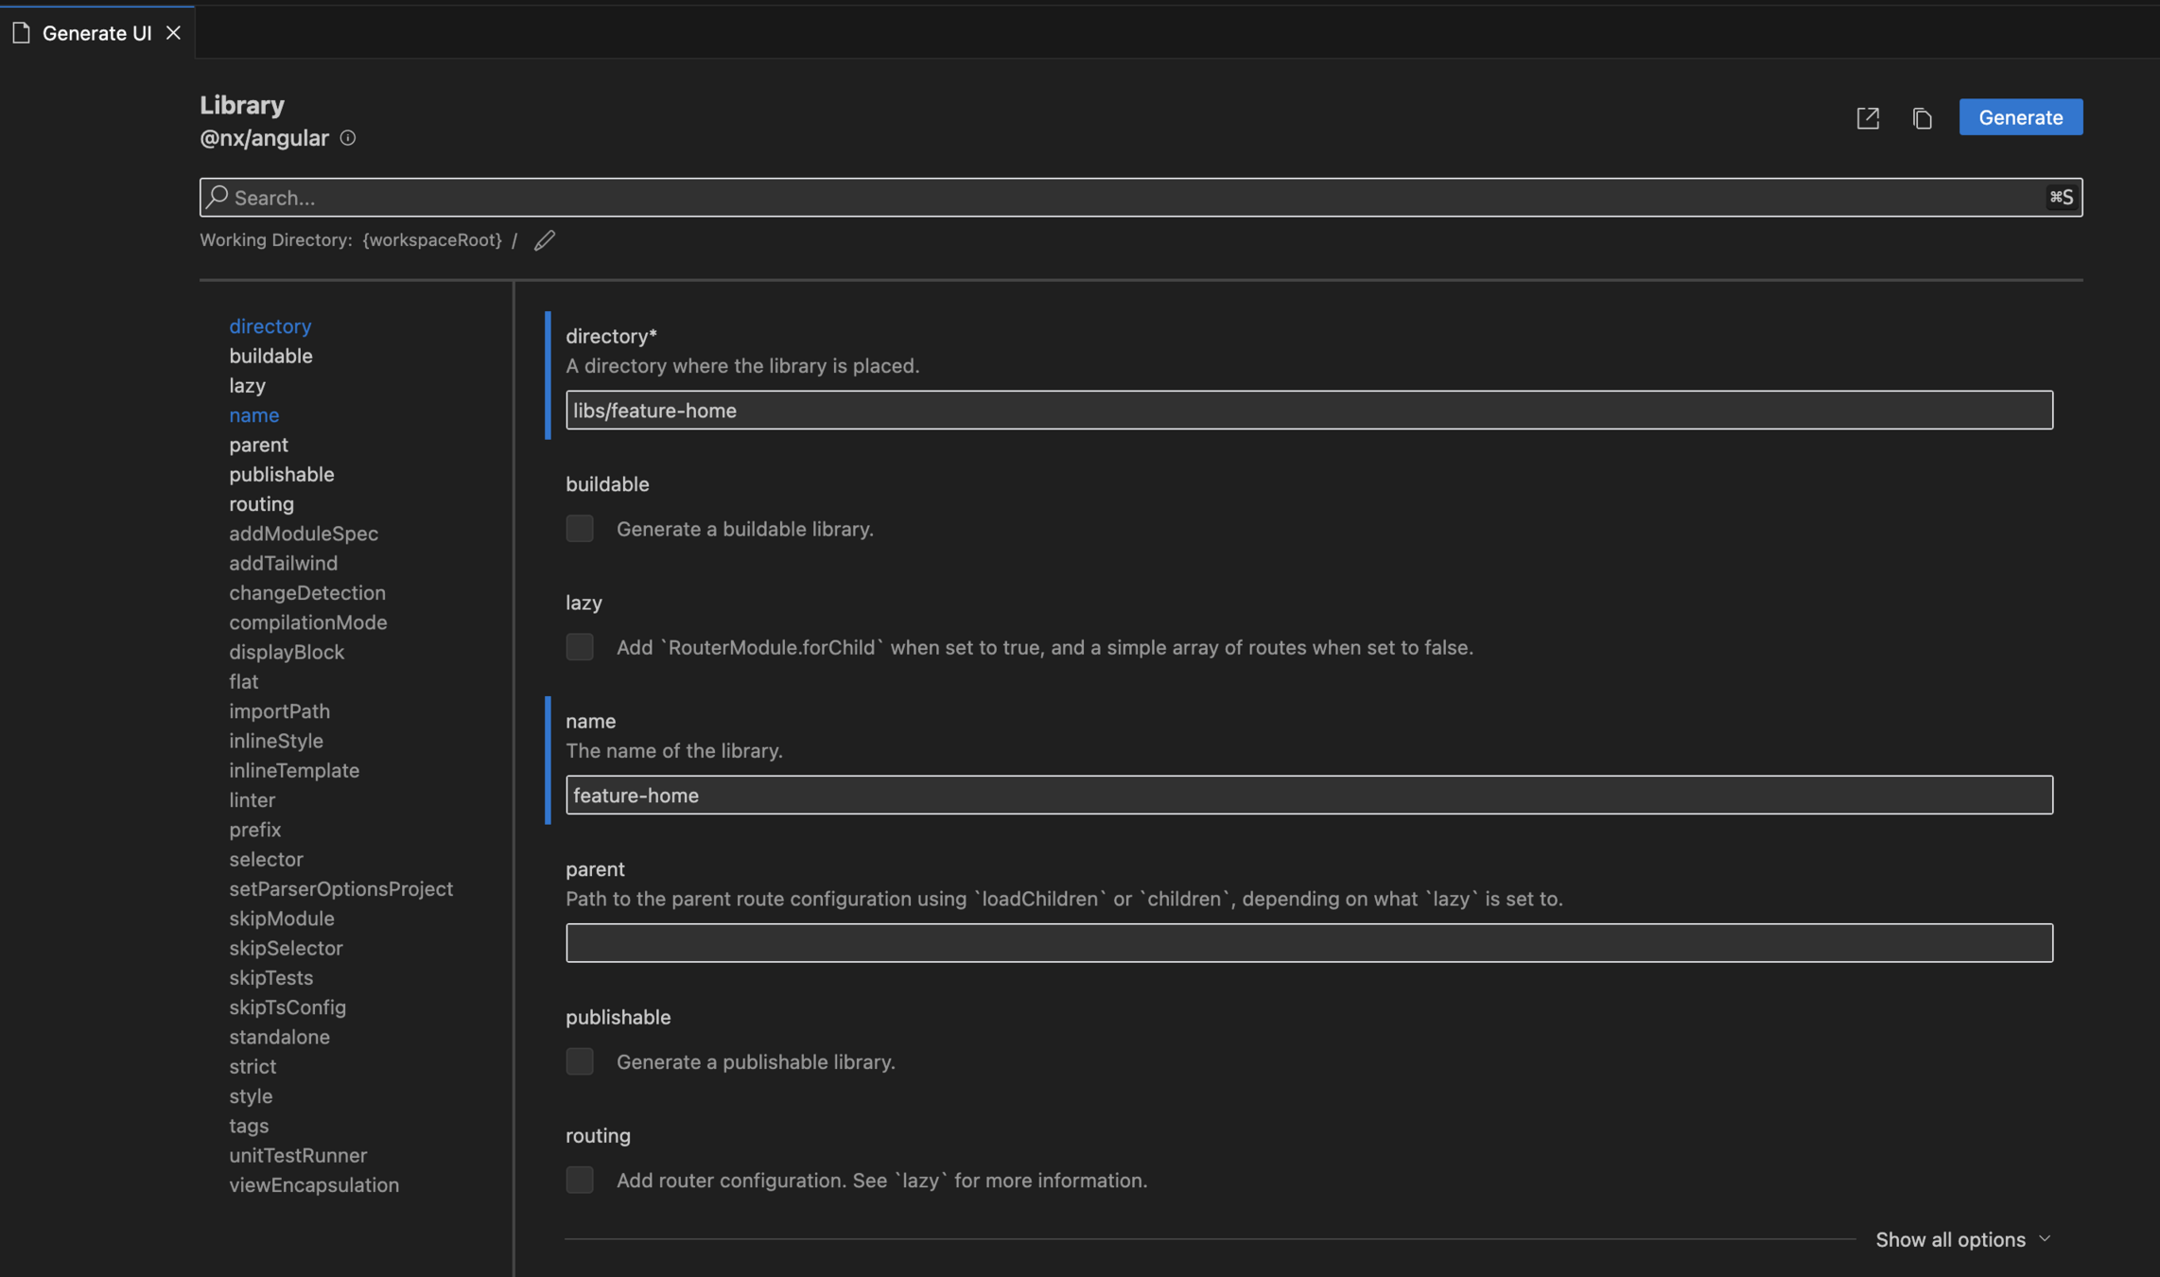Click the directory link in sidebar
2160x1277 pixels.
pyautogui.click(x=270, y=326)
